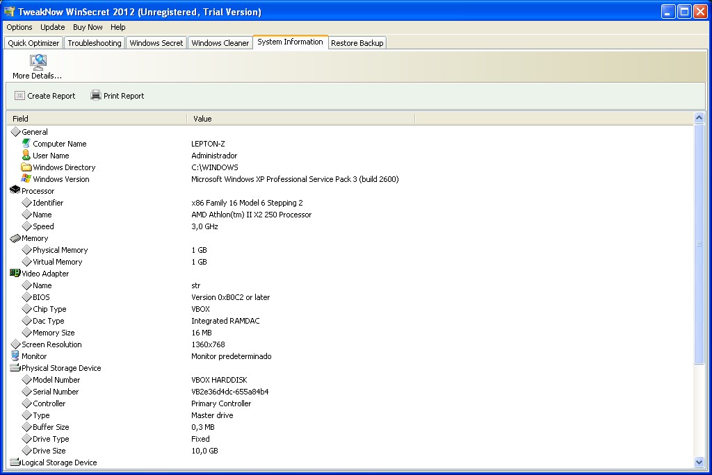Click the Print Report printer icon

(95, 95)
